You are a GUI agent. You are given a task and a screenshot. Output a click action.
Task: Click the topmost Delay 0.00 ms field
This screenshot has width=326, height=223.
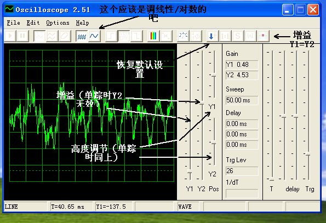(x=242, y=124)
